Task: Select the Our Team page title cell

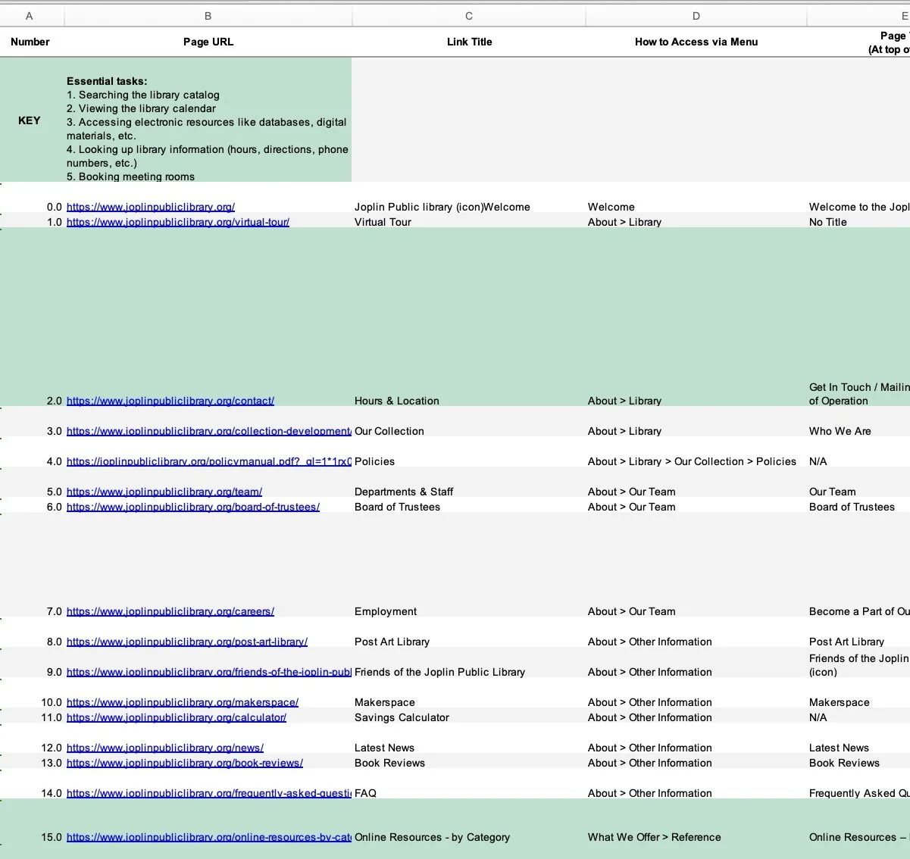Action: coord(858,483)
